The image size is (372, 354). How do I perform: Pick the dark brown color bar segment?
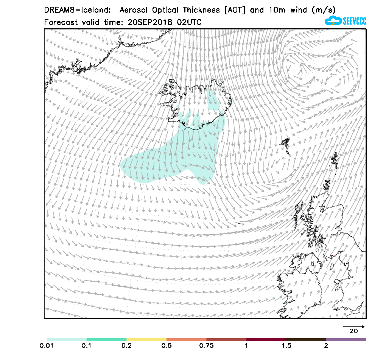[306, 340]
